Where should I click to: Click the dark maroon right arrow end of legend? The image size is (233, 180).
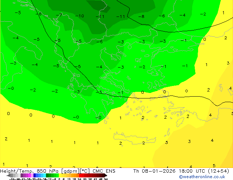pyautogui.click(x=106, y=175)
